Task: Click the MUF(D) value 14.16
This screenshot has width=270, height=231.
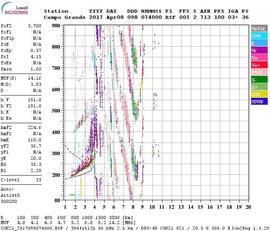Action: 35,78
